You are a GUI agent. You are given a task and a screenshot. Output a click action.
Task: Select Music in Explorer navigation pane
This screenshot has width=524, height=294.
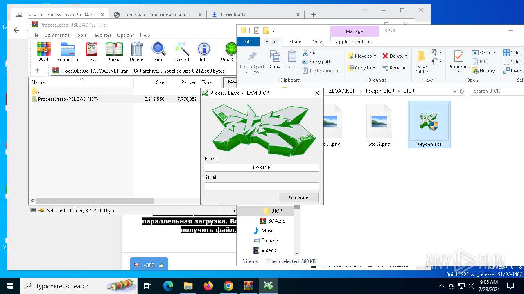[x=264, y=231]
